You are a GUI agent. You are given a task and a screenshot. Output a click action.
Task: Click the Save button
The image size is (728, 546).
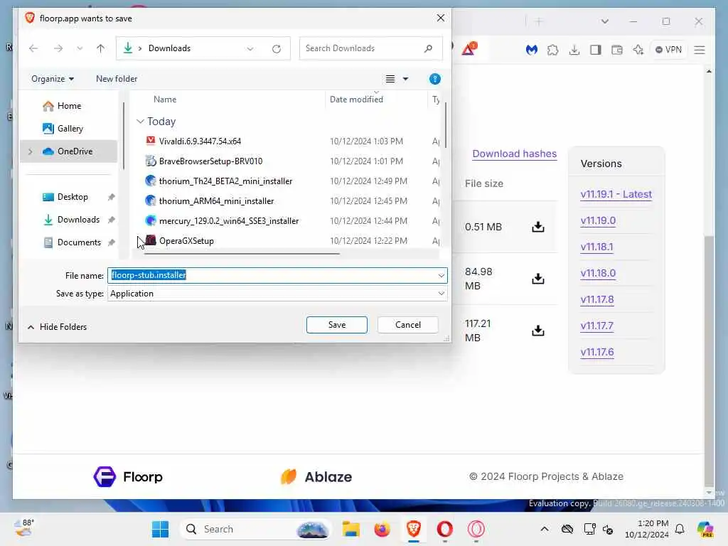336,325
